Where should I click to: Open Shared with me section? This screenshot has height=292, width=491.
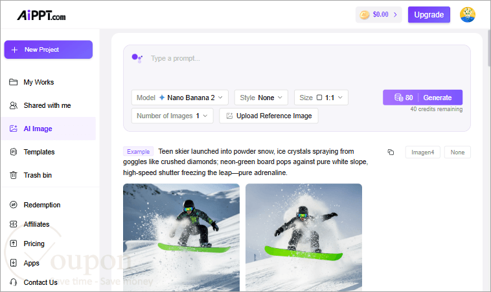tap(48, 105)
